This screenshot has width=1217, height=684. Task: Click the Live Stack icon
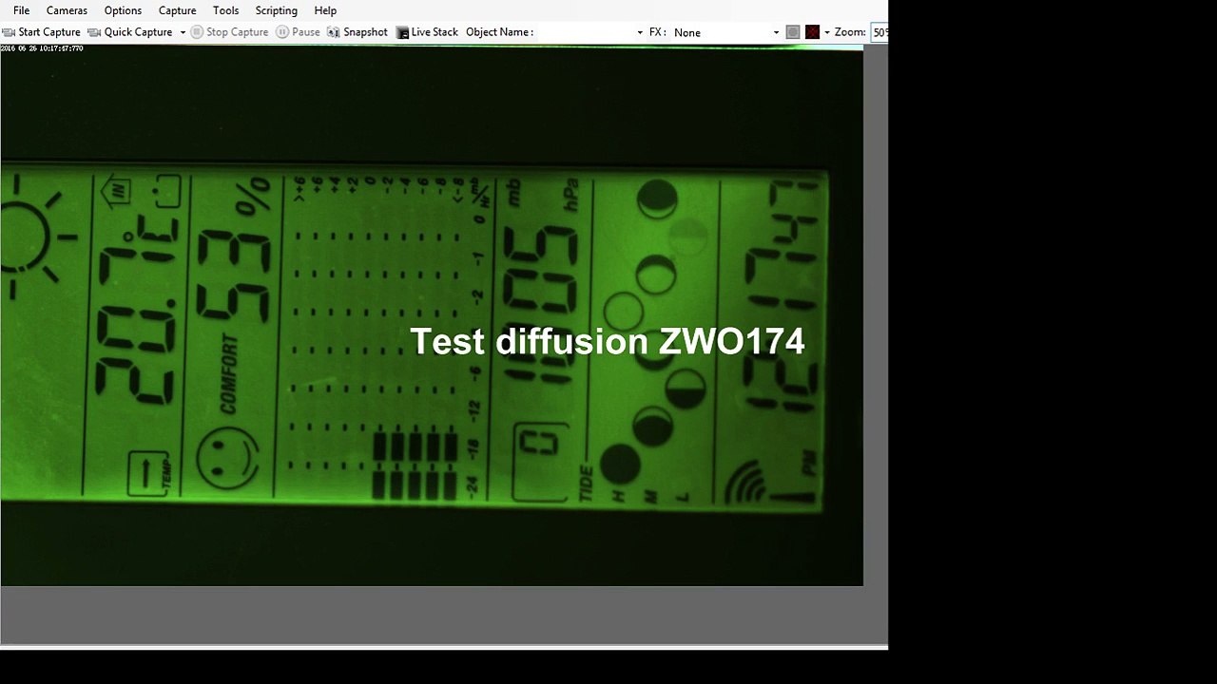point(402,32)
